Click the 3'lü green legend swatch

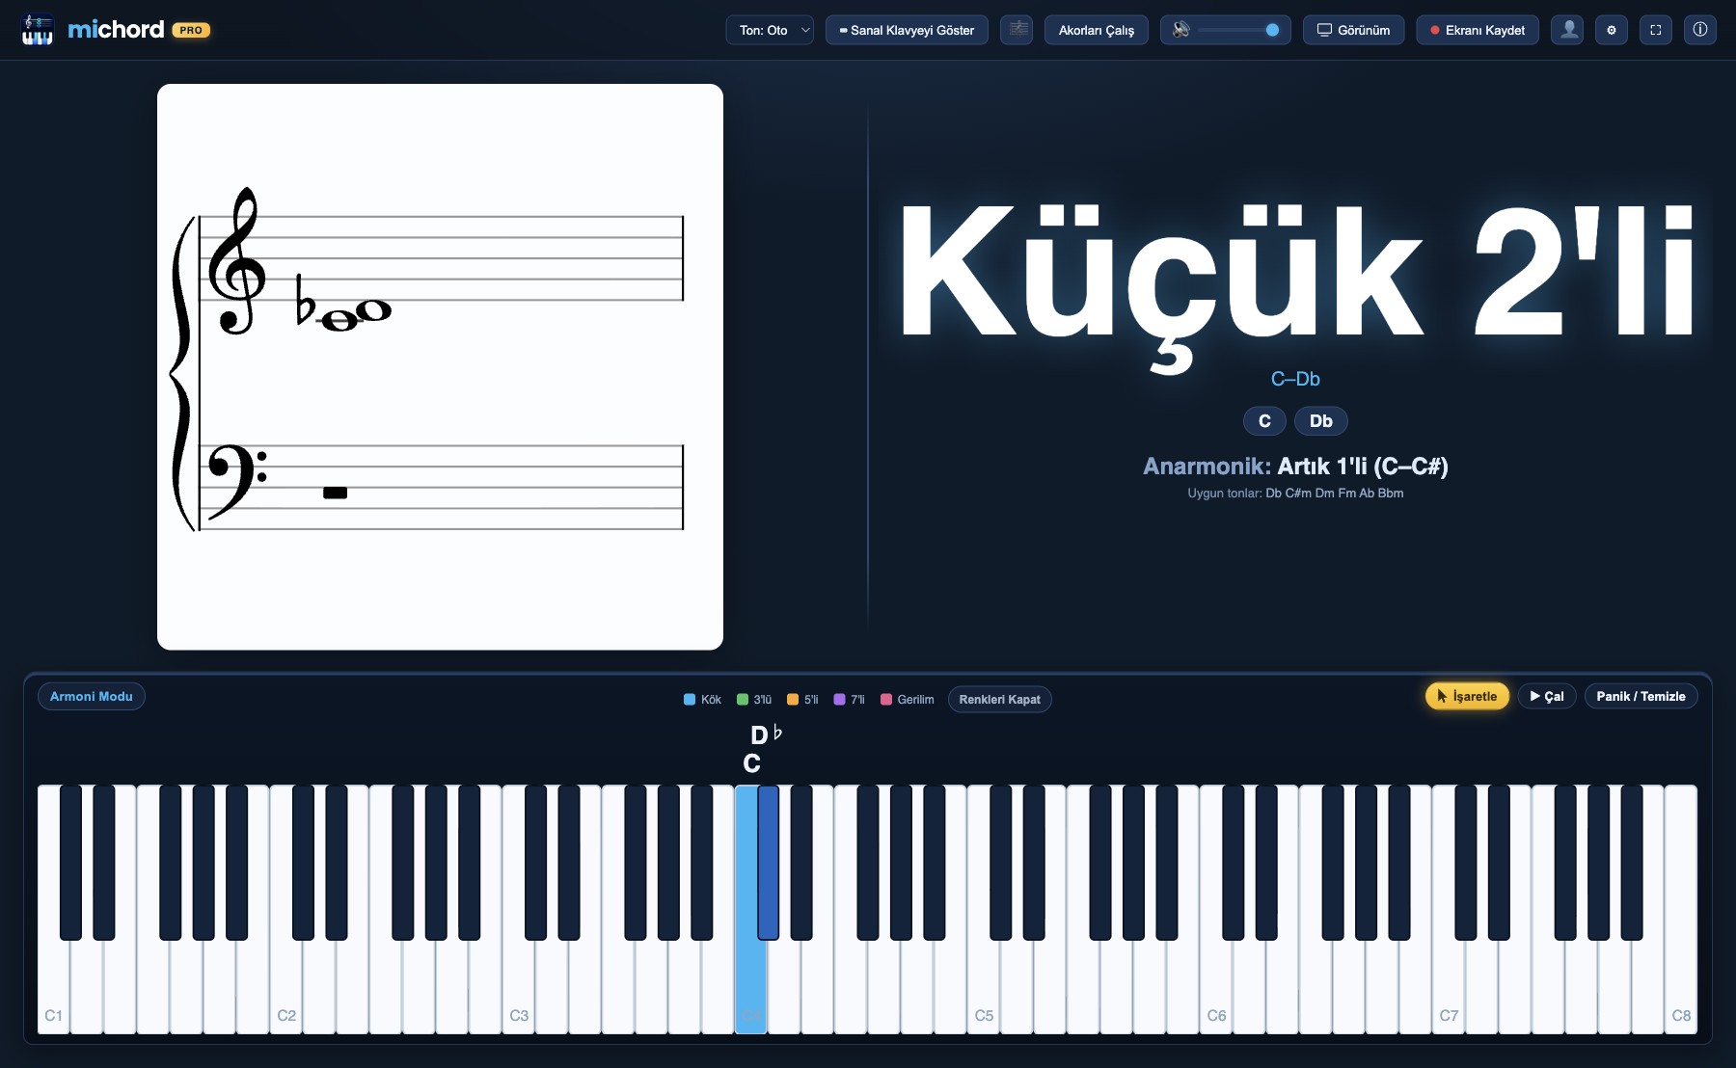click(x=743, y=700)
